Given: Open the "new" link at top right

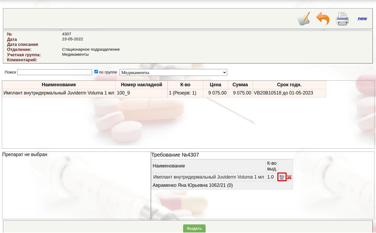Looking at the screenshot, I should [362, 19].
